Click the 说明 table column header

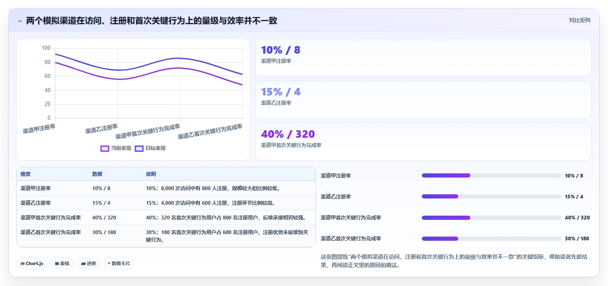pyautogui.click(x=151, y=174)
